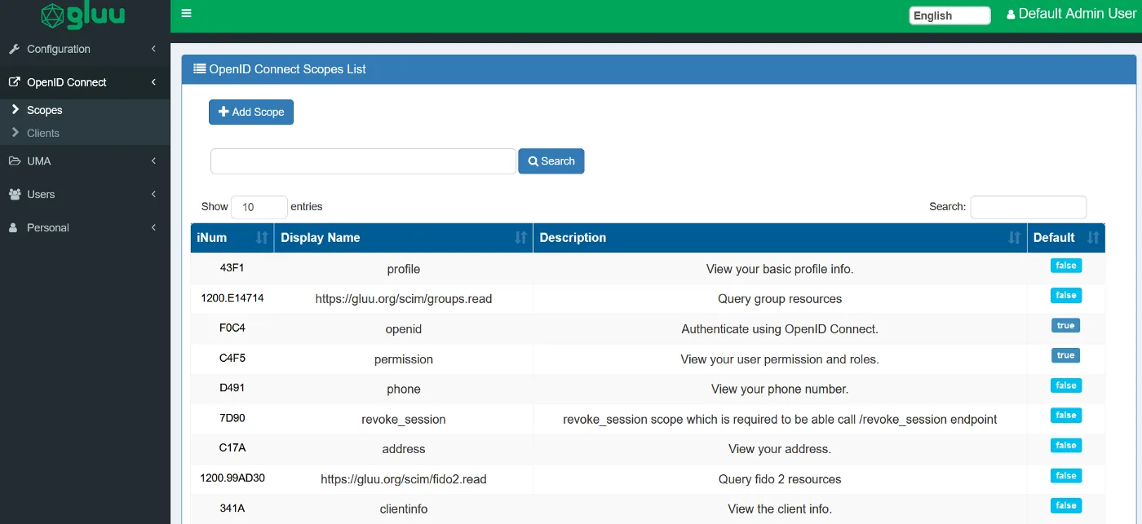Click the Show entries number field
Image resolution: width=1142 pixels, height=524 pixels.
click(259, 207)
